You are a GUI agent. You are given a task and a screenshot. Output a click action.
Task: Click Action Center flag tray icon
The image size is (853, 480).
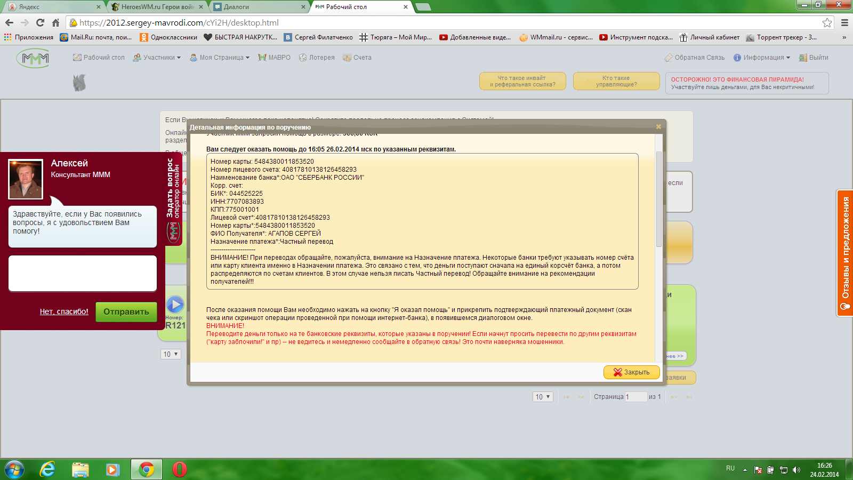[758, 470]
